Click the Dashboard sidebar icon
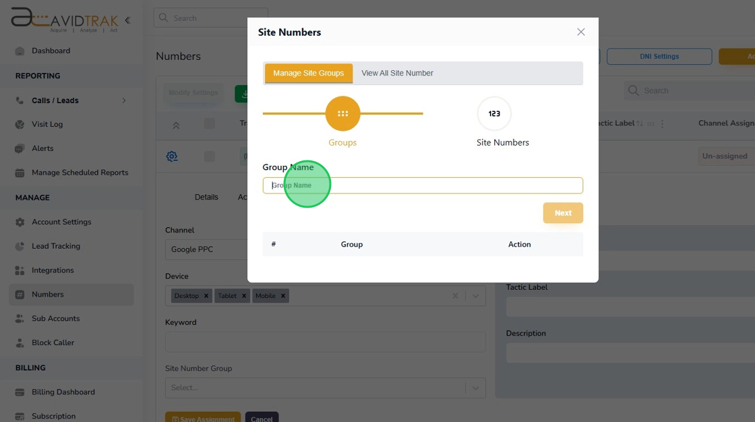 click(x=20, y=51)
